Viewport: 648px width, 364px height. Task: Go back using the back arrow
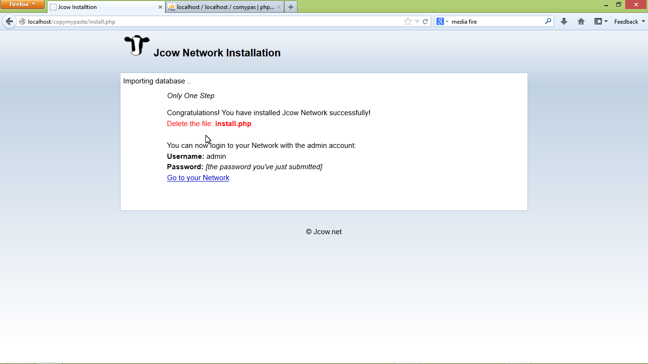(9, 21)
